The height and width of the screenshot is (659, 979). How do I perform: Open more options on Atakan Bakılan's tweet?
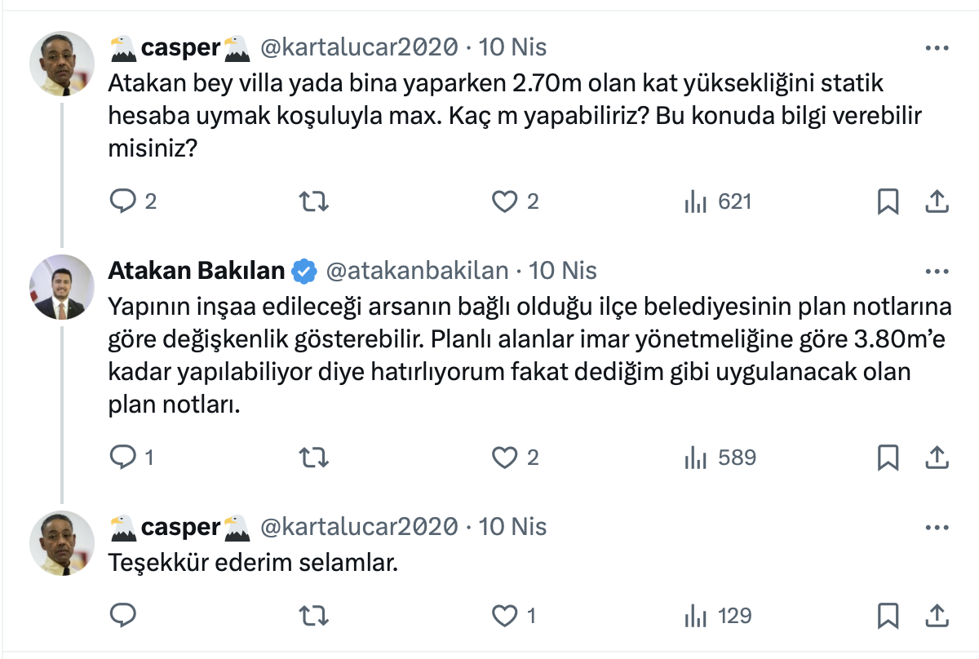pyautogui.click(x=937, y=271)
